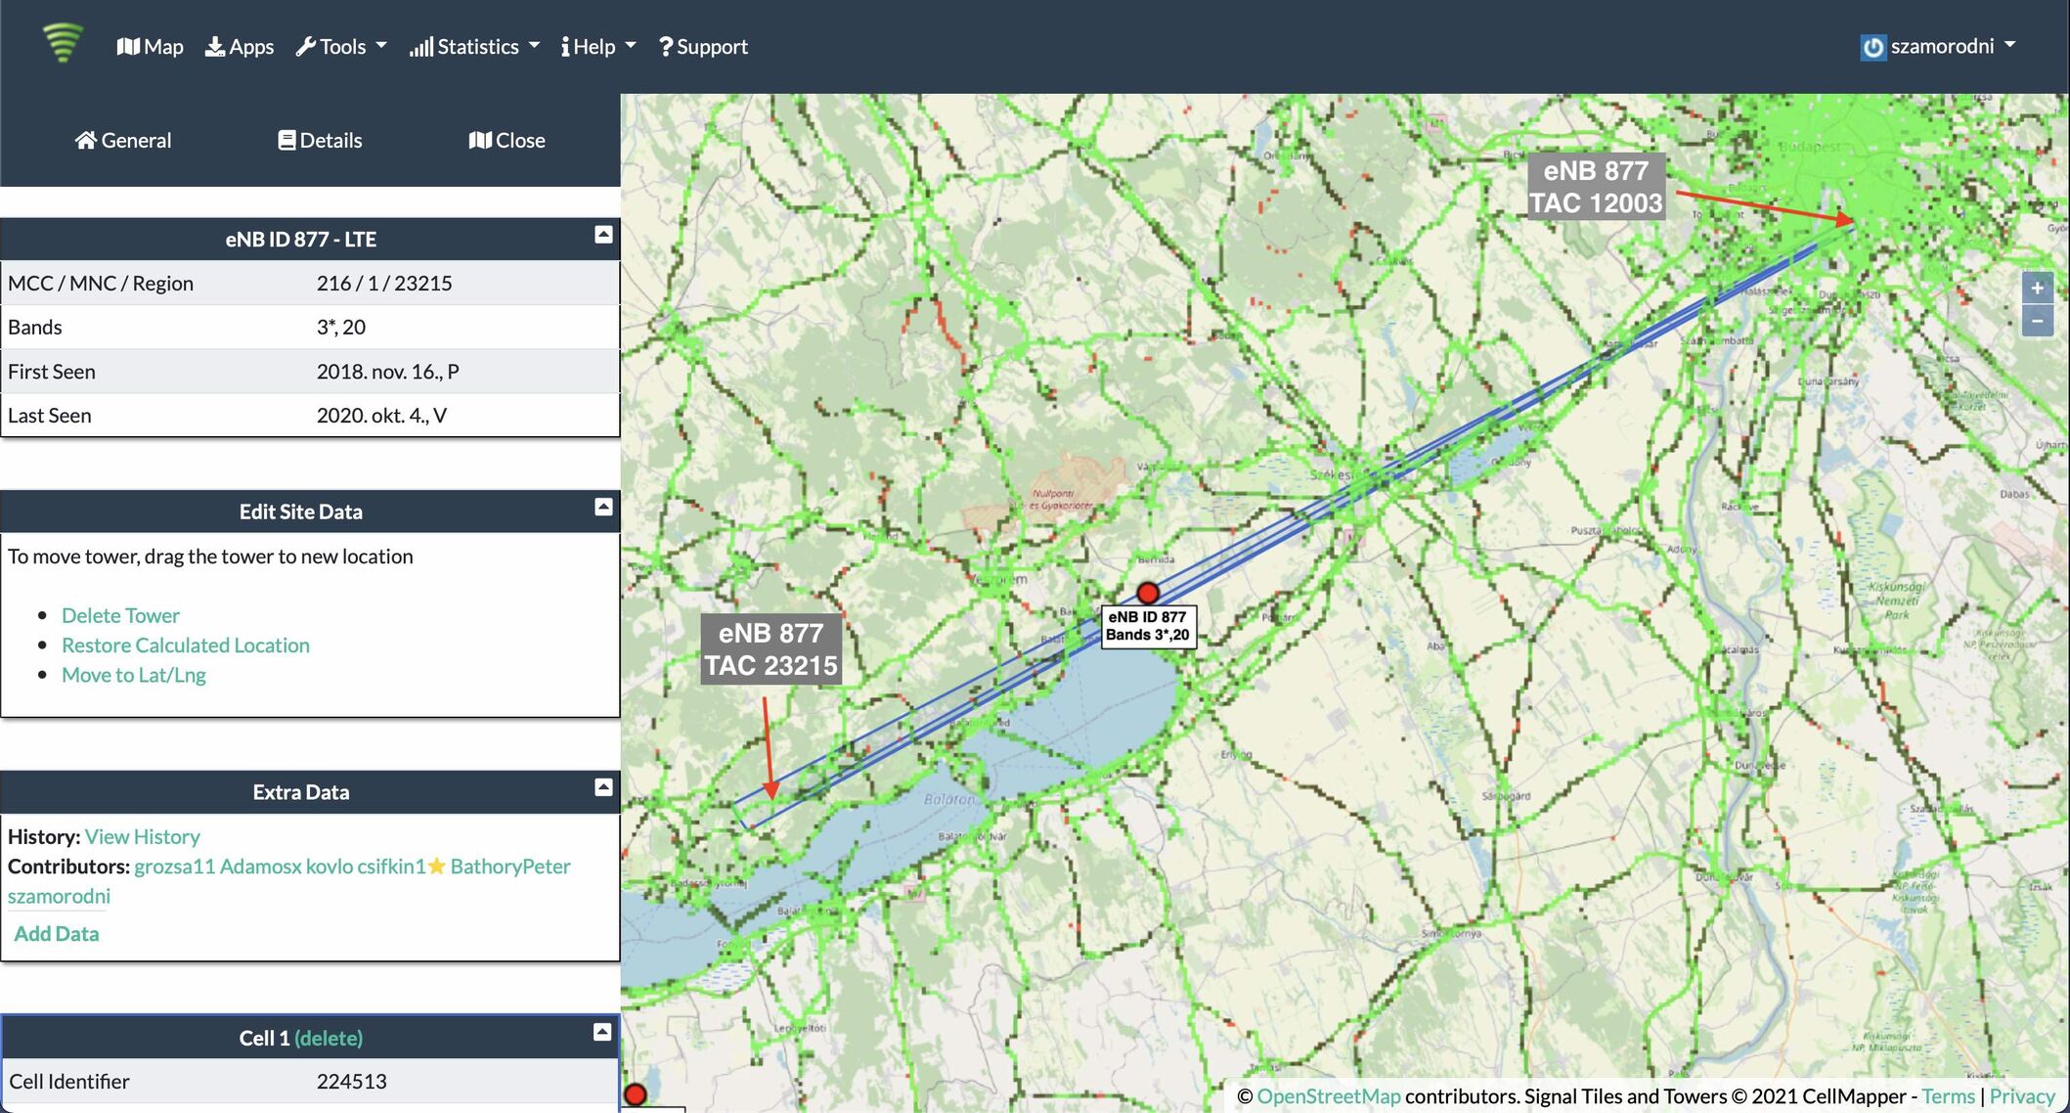
Task: Open contributor Adamosx profile
Action: click(260, 867)
